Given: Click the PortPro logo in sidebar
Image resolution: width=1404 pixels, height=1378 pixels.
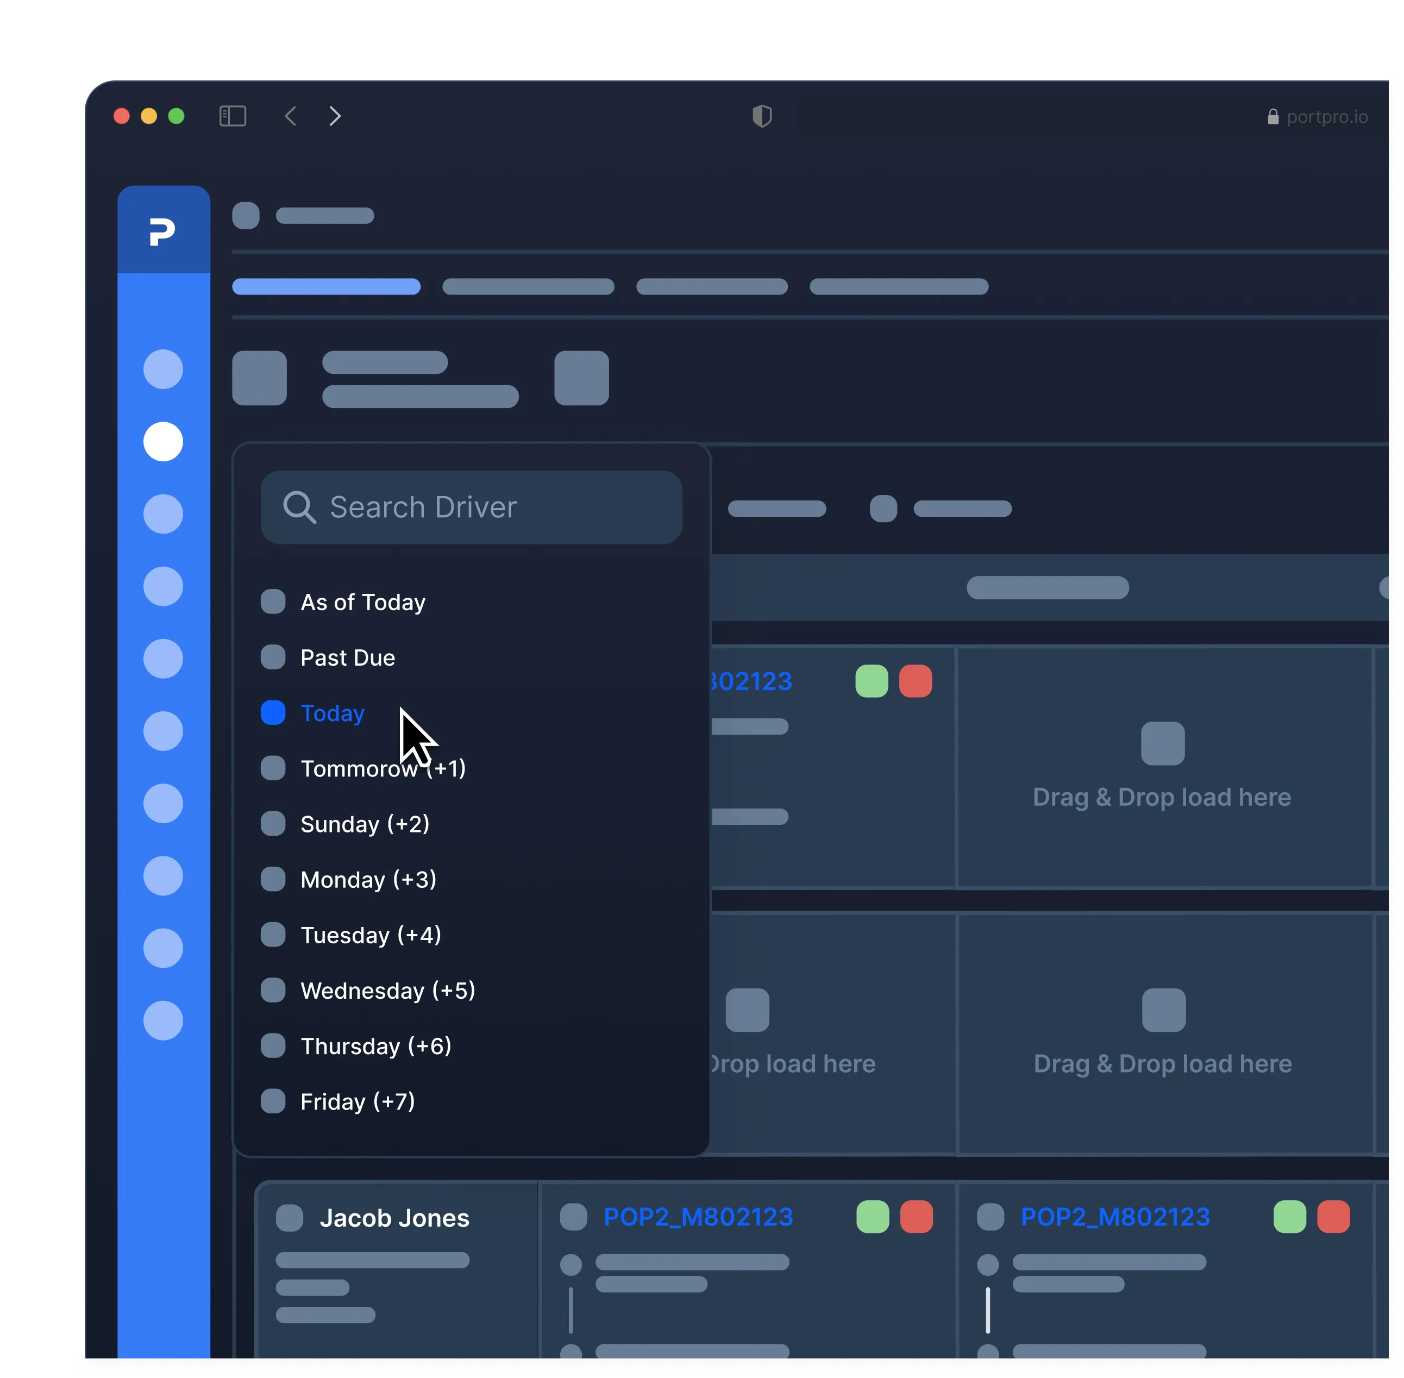Looking at the screenshot, I should tap(163, 231).
